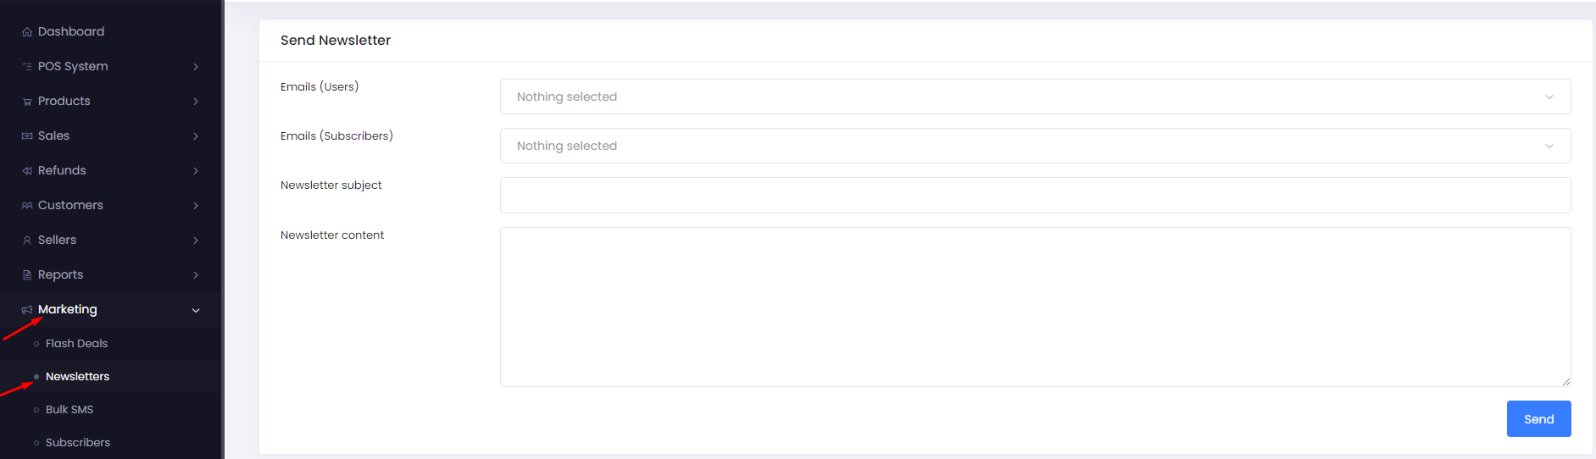The height and width of the screenshot is (459, 1596).
Task: Click the Refunds return icon
Action: (x=27, y=171)
